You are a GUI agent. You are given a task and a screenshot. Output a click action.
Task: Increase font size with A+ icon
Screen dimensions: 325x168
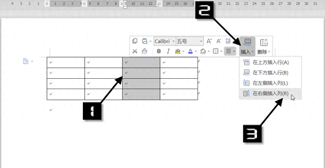pos(209,41)
